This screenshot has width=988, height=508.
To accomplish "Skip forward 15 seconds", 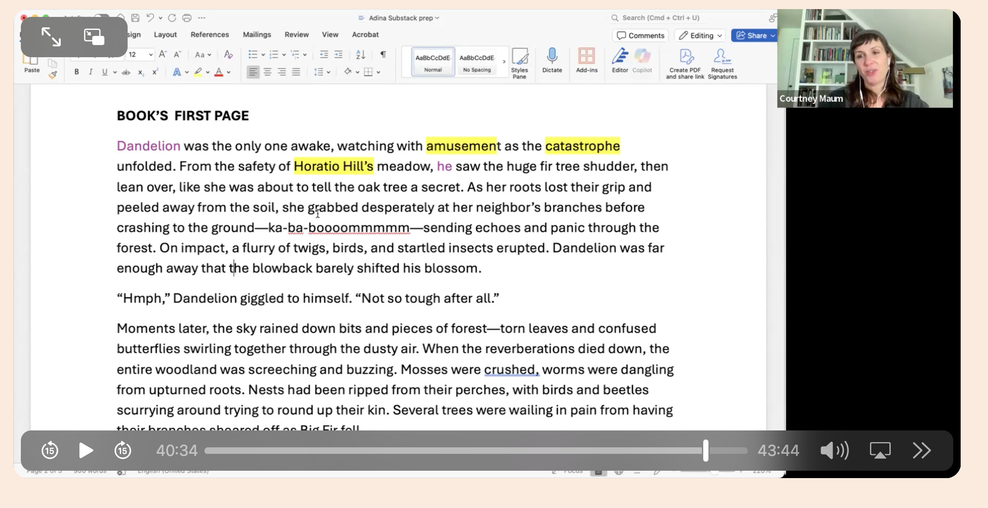I will 122,450.
